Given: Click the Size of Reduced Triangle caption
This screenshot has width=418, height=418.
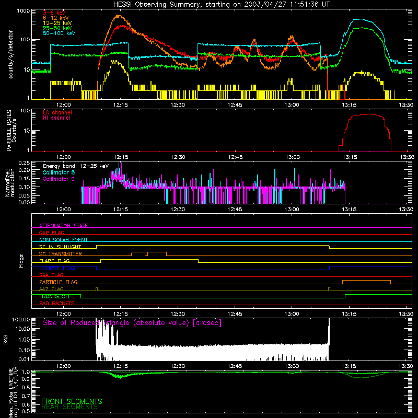Looking at the screenshot, I should click(132, 323).
